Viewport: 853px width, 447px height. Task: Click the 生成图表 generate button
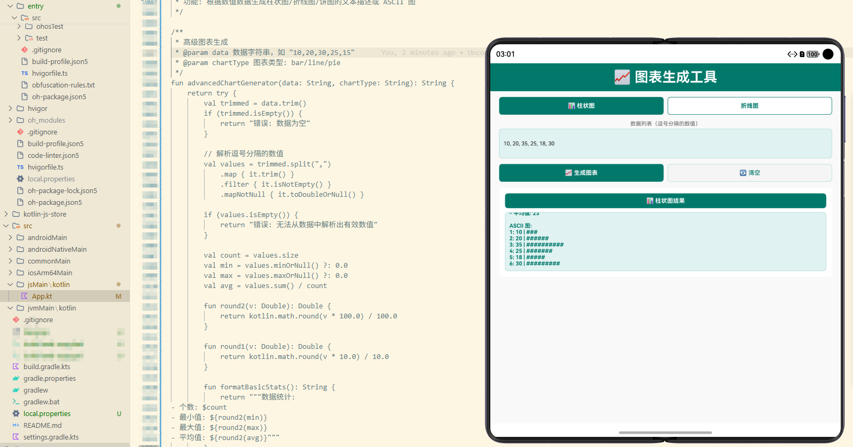581,173
